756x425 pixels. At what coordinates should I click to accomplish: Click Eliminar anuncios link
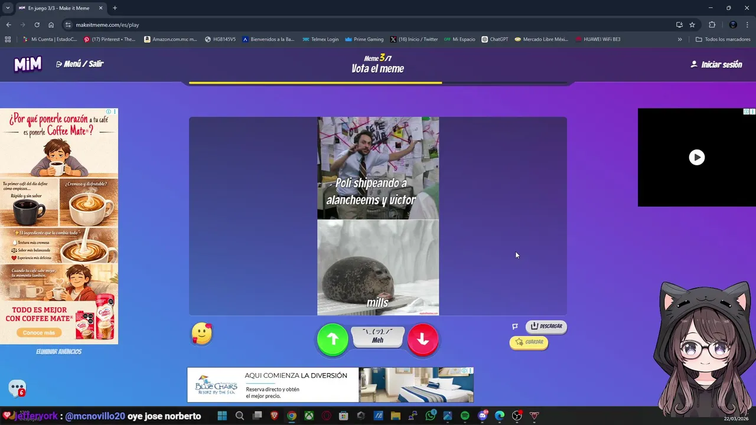click(x=58, y=352)
